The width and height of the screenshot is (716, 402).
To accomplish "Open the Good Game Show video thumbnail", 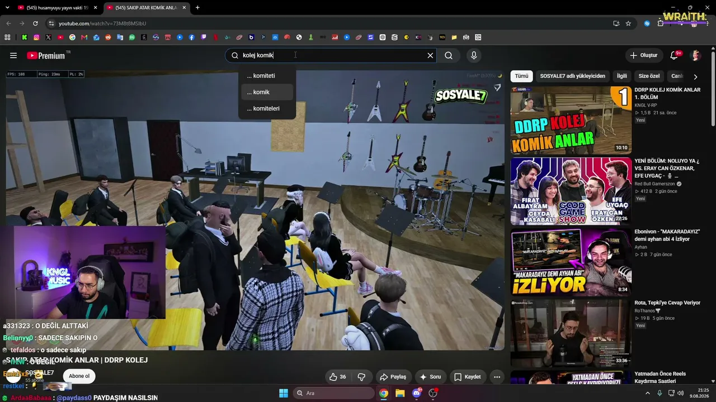I will pyautogui.click(x=571, y=191).
